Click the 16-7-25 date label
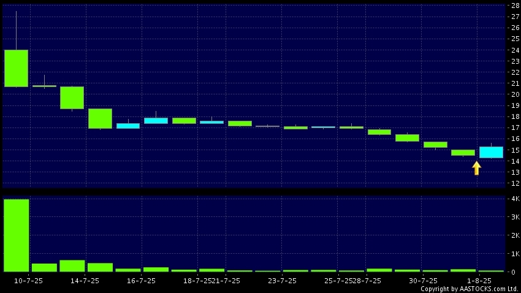521x293 pixels. (x=141, y=281)
